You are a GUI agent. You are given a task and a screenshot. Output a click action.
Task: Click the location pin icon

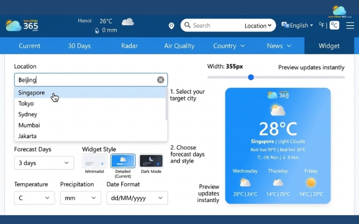coord(172,26)
